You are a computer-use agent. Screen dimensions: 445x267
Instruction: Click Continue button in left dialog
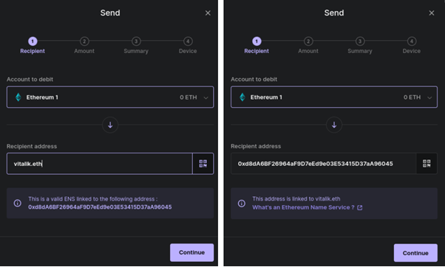point(192,252)
